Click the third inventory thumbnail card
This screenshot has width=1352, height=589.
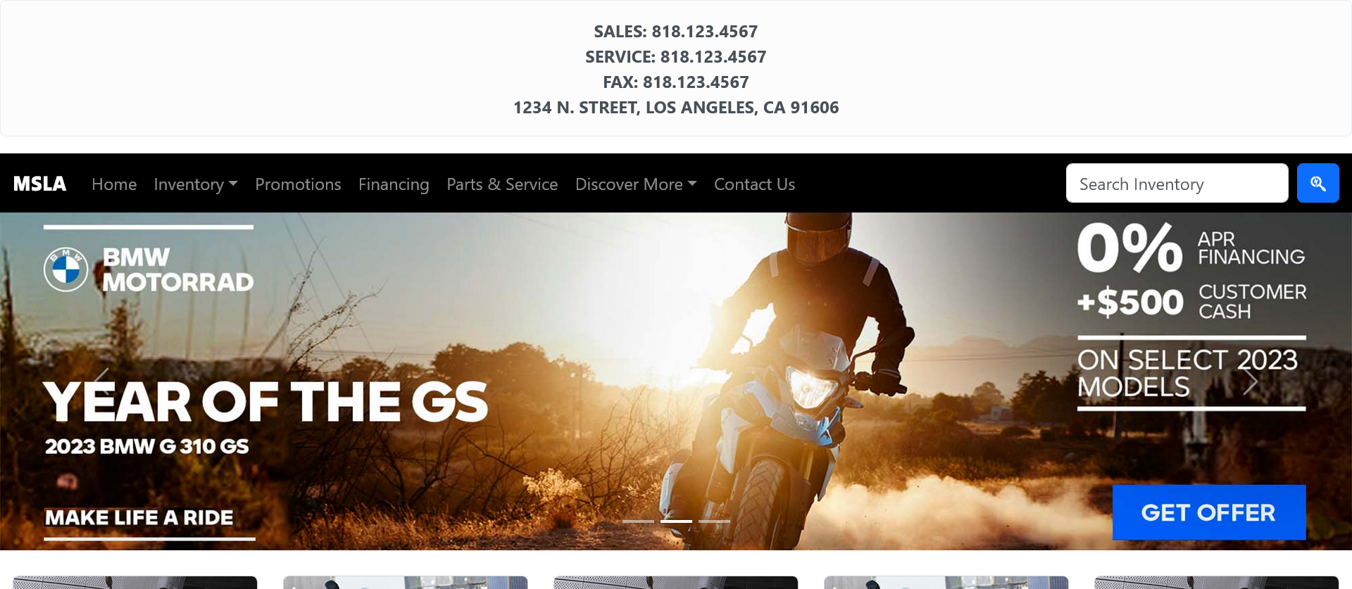[x=676, y=583]
